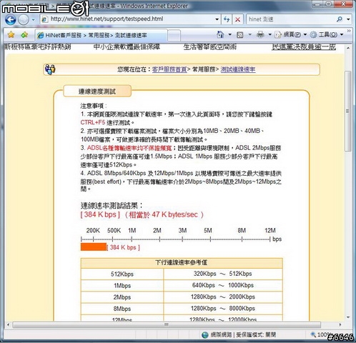The width and height of the screenshot is (356, 343).
Task: Click the Home page icon
Action: point(220,35)
